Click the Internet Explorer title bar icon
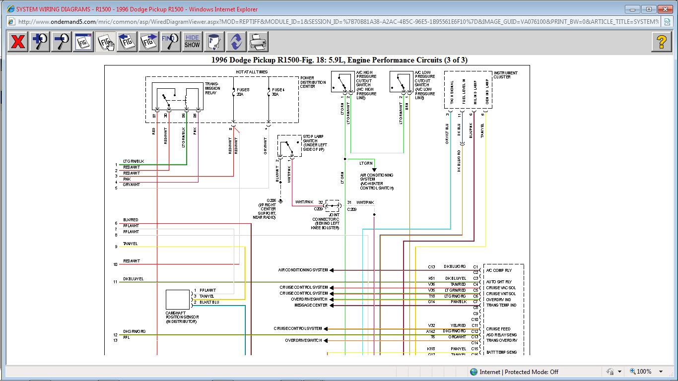This screenshot has width=678, height=381. [10, 9]
